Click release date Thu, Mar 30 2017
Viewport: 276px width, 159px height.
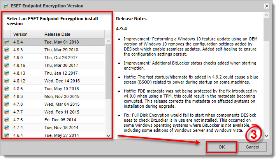pyautogui.click(x=61, y=65)
